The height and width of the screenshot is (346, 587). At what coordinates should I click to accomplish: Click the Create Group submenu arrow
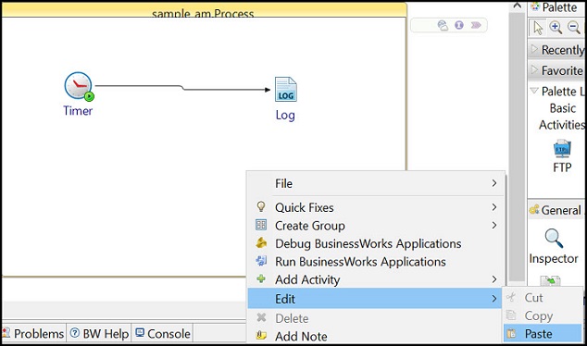tap(494, 225)
